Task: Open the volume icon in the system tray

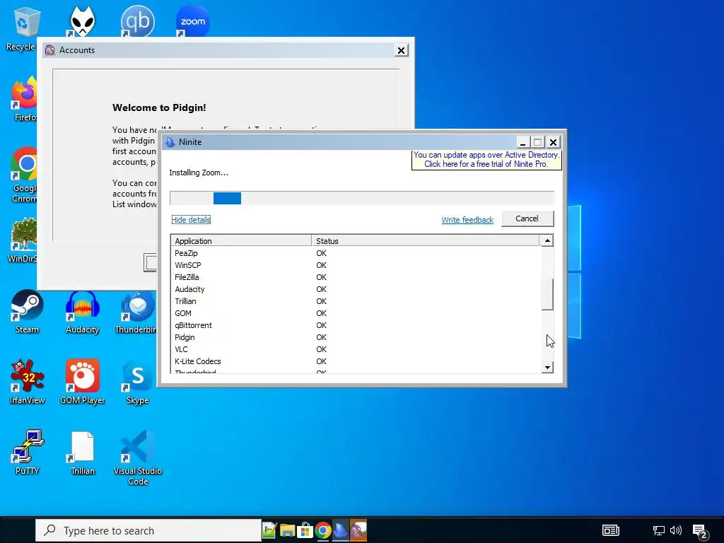Action: point(675,530)
